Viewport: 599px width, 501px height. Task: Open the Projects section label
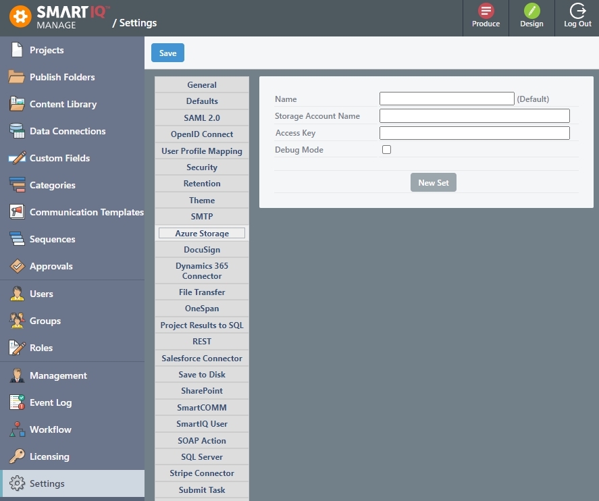coord(47,50)
